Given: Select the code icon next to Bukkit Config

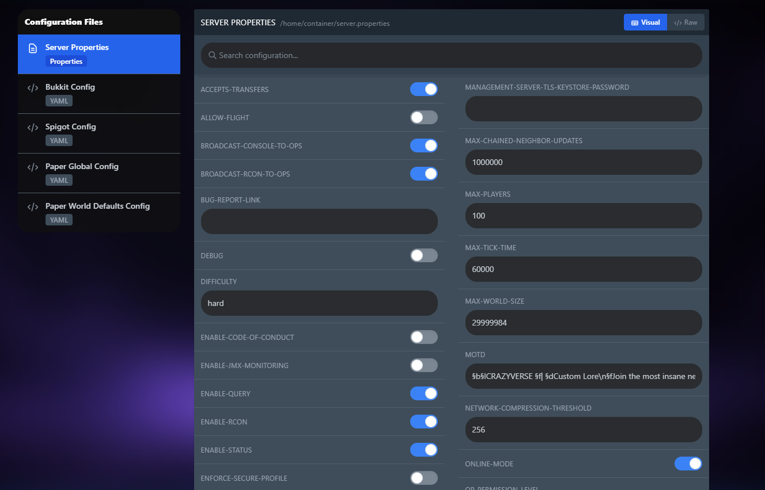Looking at the screenshot, I should click(32, 87).
